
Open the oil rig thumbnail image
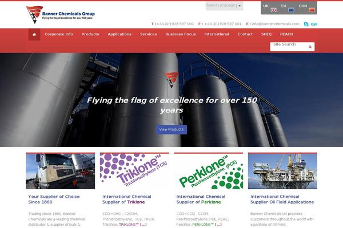pos(282,171)
